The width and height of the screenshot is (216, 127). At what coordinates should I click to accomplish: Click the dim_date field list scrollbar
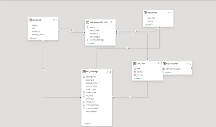[x=162, y=70]
